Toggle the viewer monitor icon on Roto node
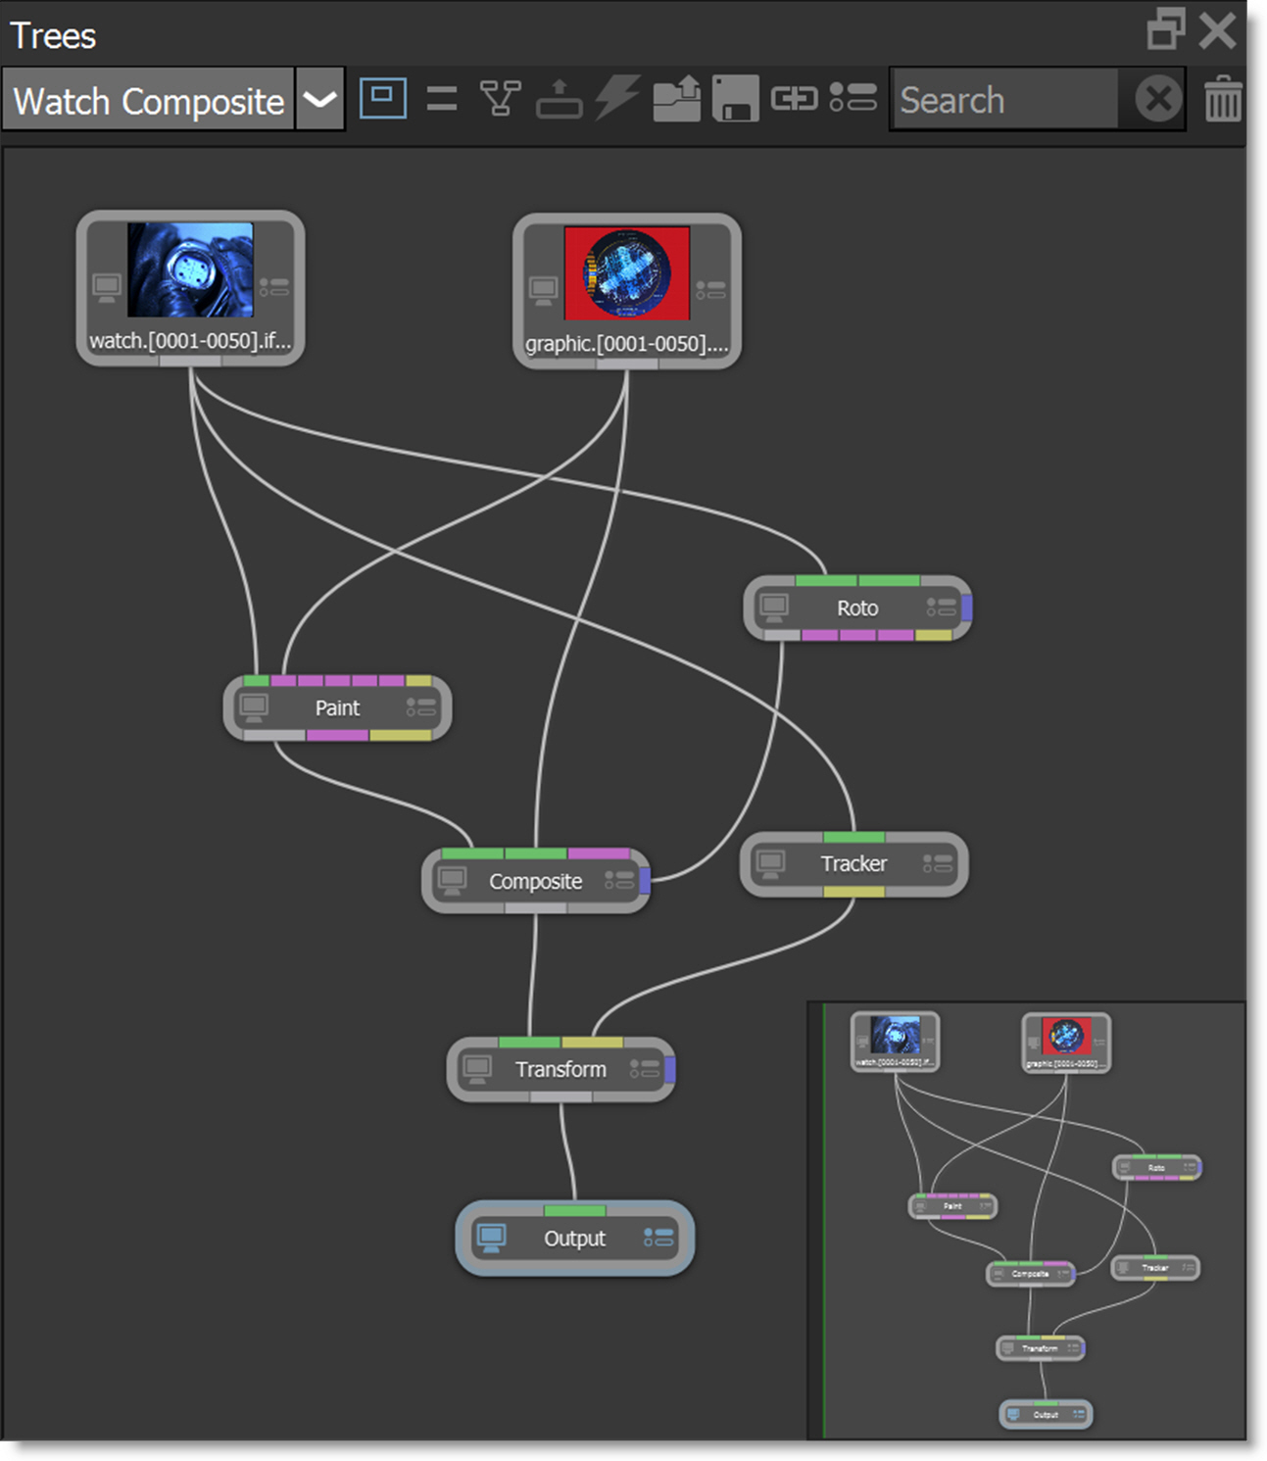1267x1461 pixels. (x=774, y=608)
